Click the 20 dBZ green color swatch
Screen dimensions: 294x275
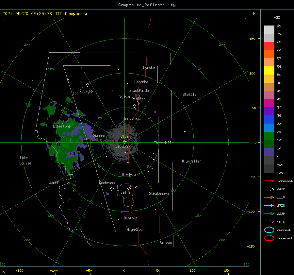[x=269, y=136]
